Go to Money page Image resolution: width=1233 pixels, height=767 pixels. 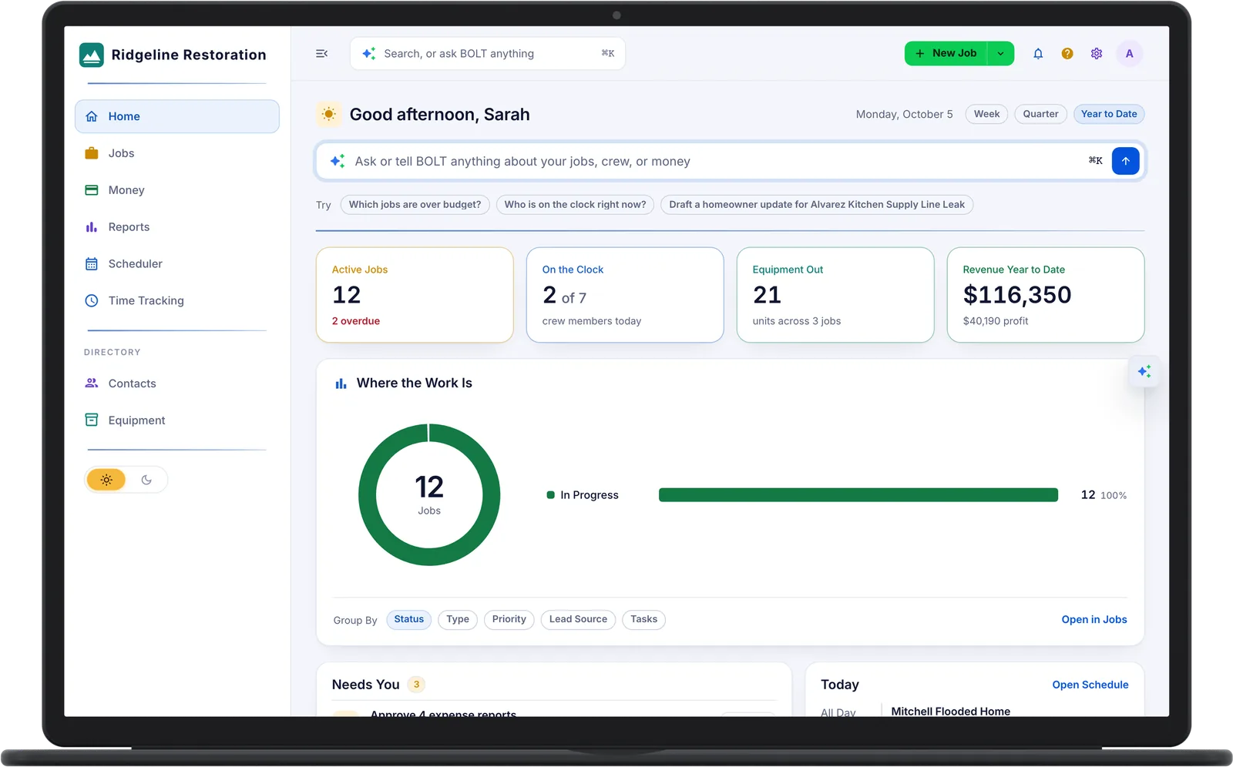coord(177,190)
